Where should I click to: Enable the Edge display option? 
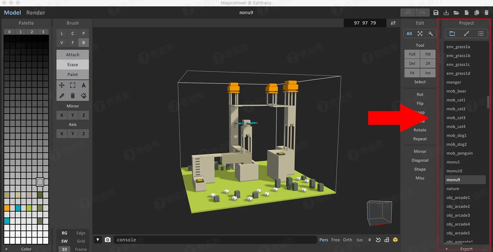click(x=81, y=233)
